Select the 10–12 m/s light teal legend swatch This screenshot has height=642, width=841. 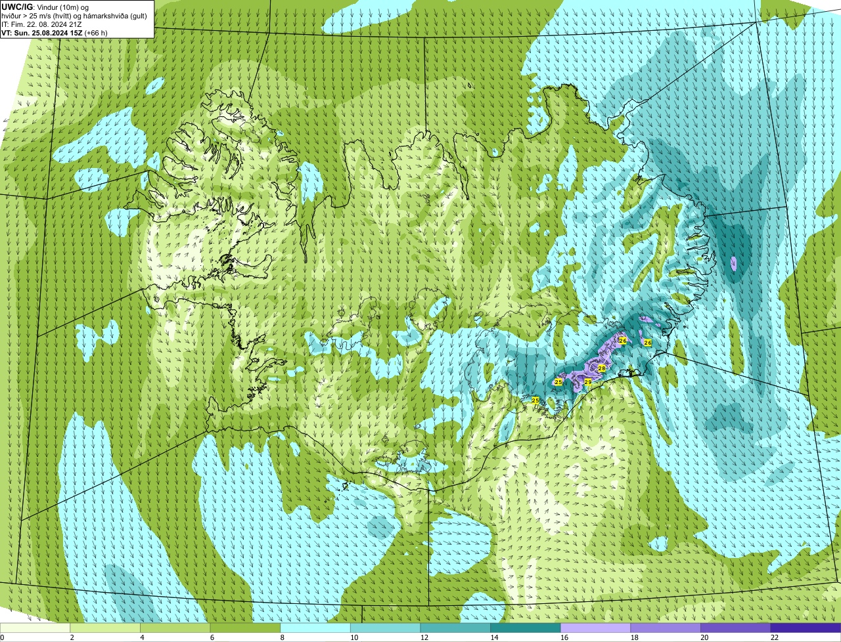385,628
